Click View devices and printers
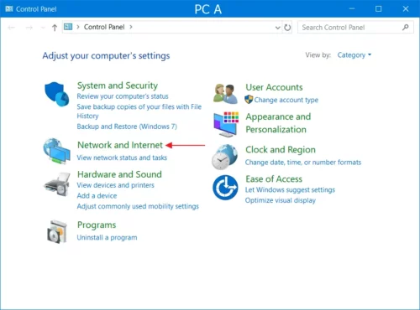 click(116, 185)
